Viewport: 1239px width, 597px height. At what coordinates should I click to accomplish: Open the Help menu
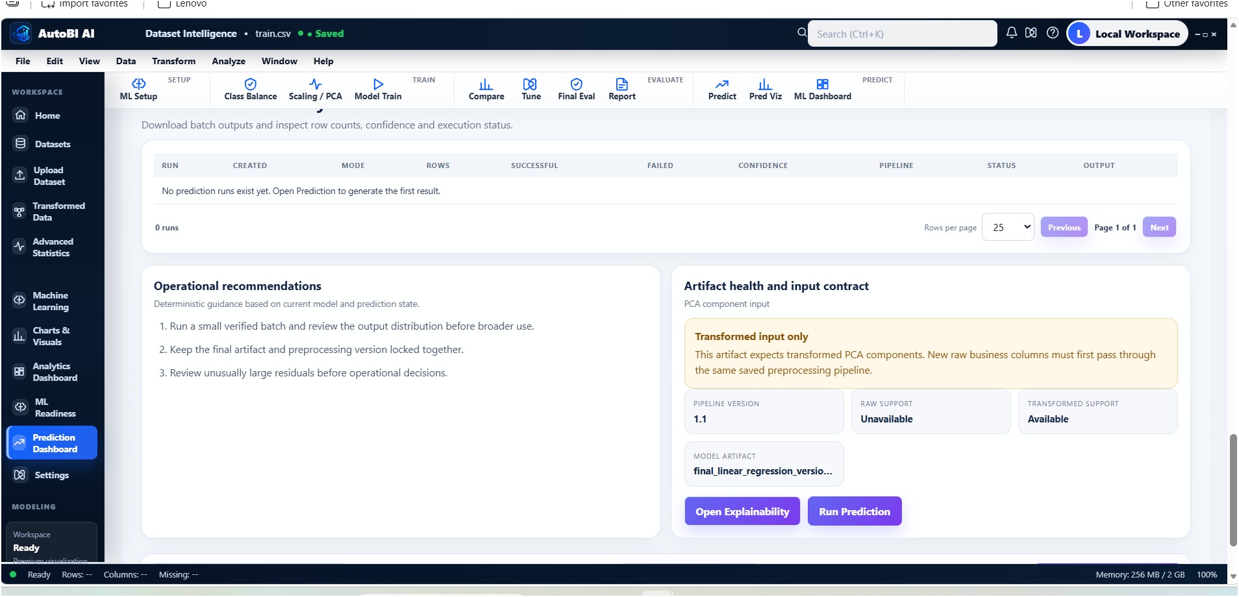click(323, 61)
